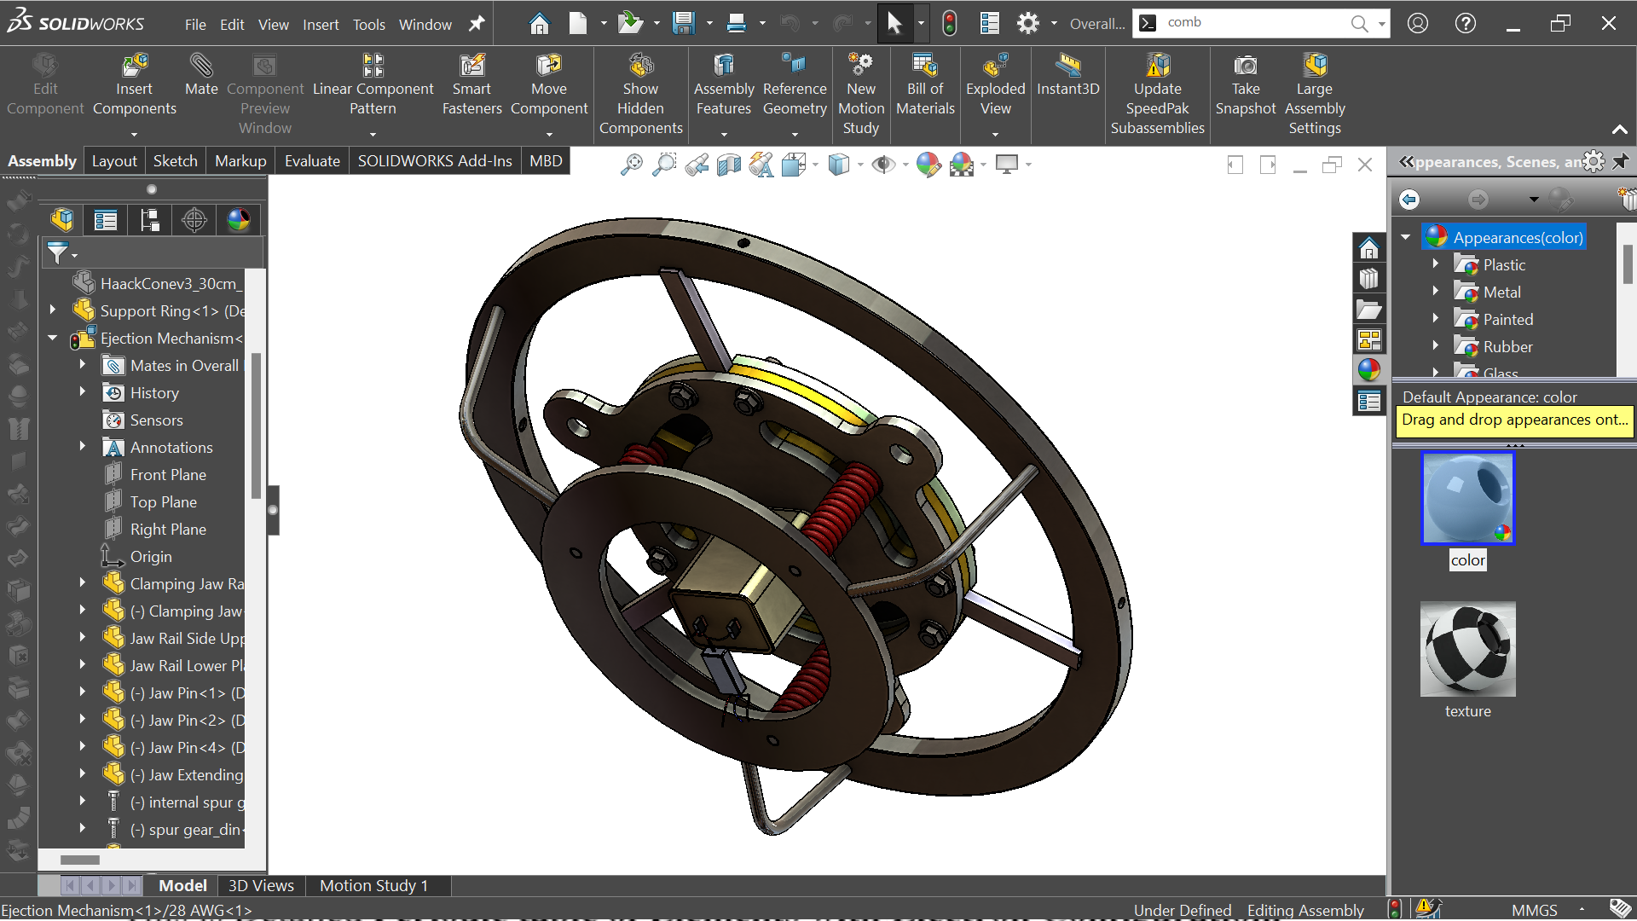Expand the Plastic appearances folder

[1436, 264]
